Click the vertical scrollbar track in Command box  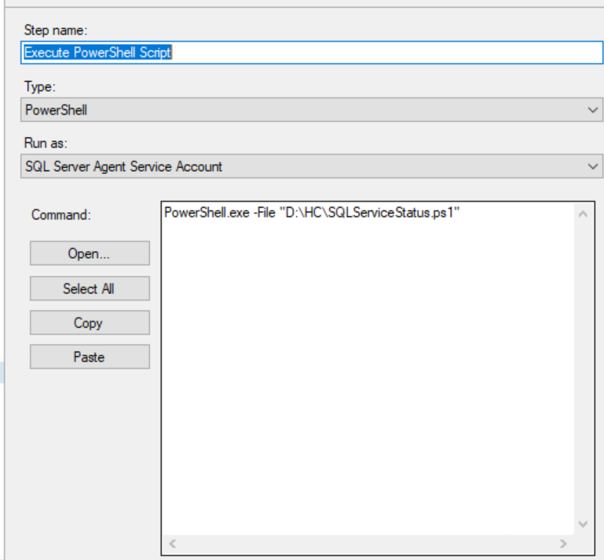coord(583,369)
